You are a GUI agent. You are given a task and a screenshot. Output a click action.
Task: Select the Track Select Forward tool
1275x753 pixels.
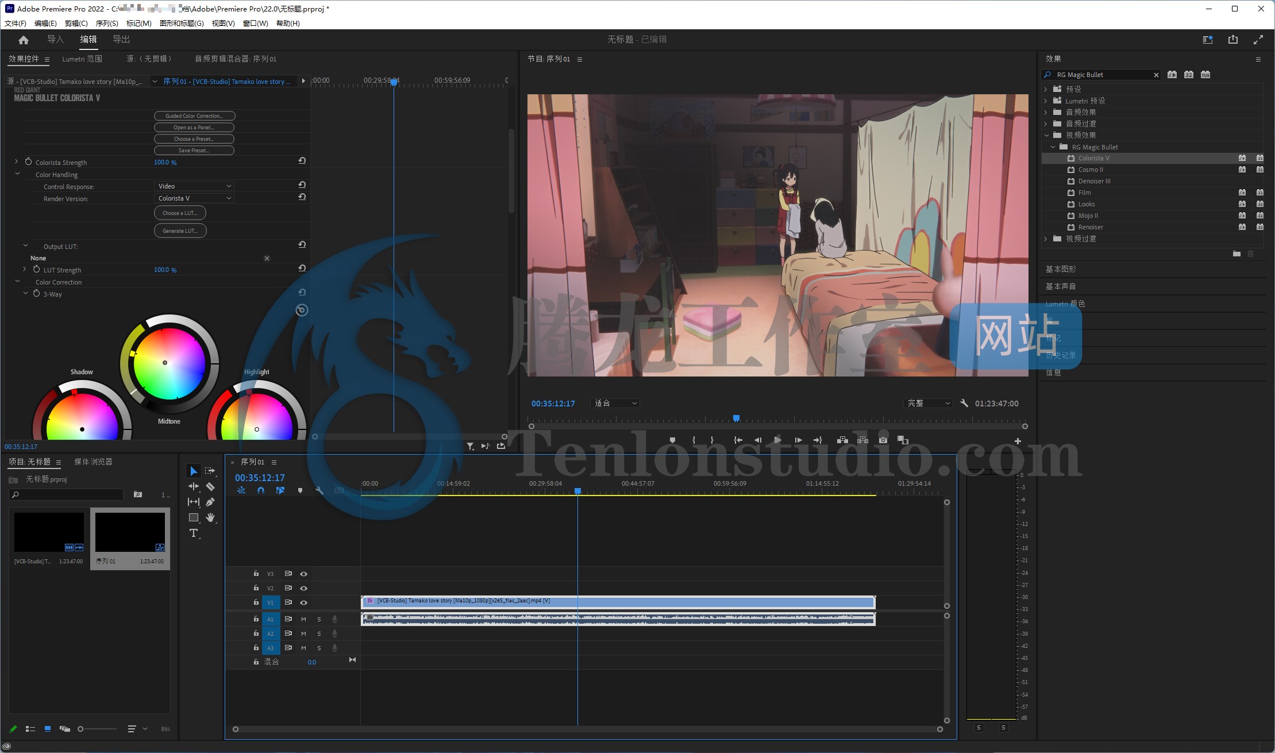(x=210, y=471)
